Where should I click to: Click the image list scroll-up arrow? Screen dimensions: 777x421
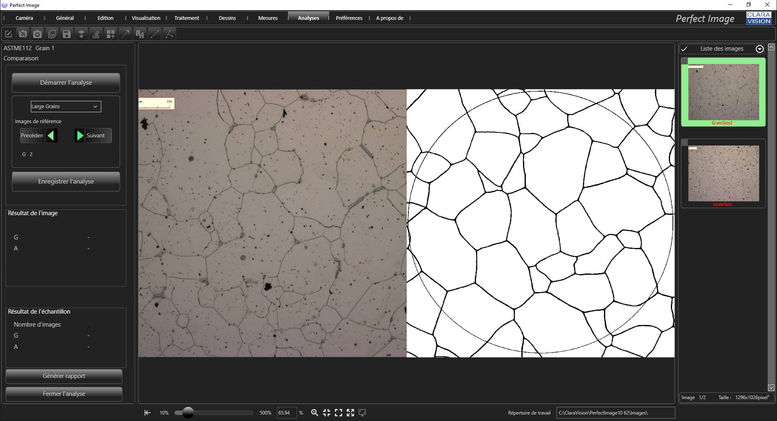coord(771,47)
